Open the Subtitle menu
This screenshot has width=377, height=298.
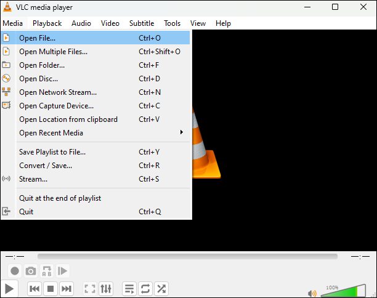pos(142,23)
